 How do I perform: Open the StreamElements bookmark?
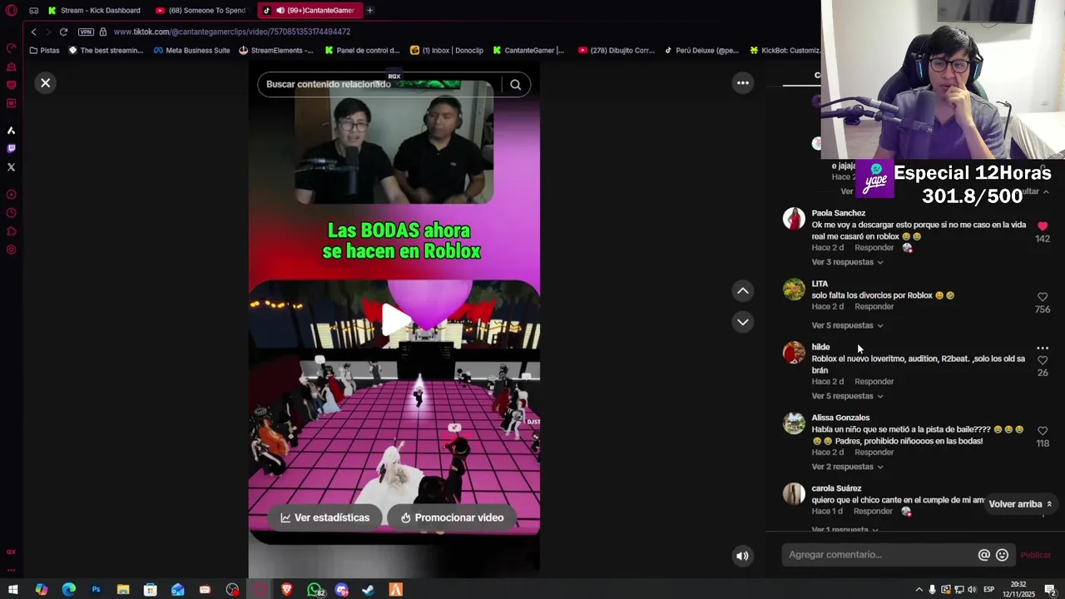point(276,50)
